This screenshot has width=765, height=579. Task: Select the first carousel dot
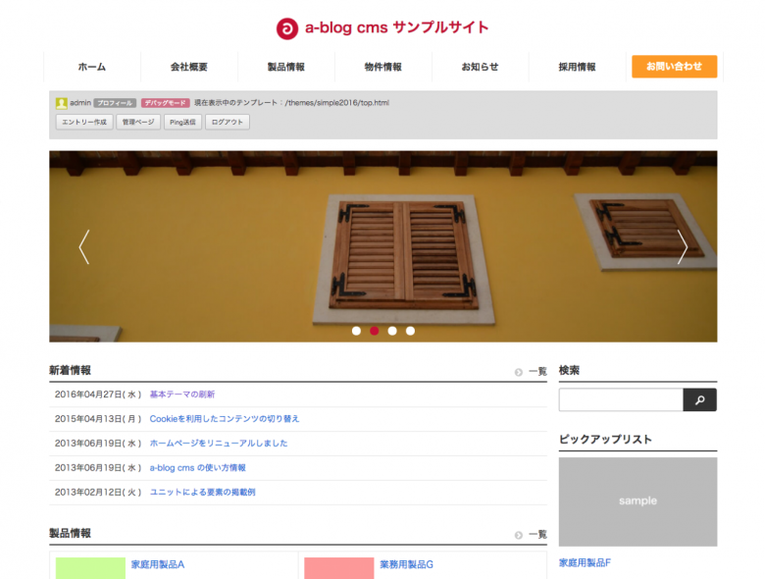tap(356, 331)
